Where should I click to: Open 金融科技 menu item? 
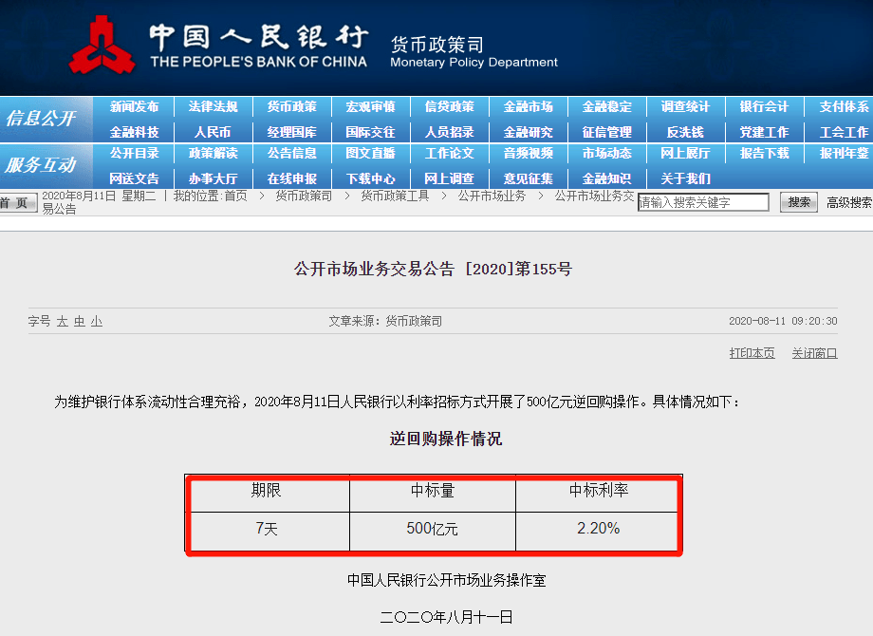(134, 132)
